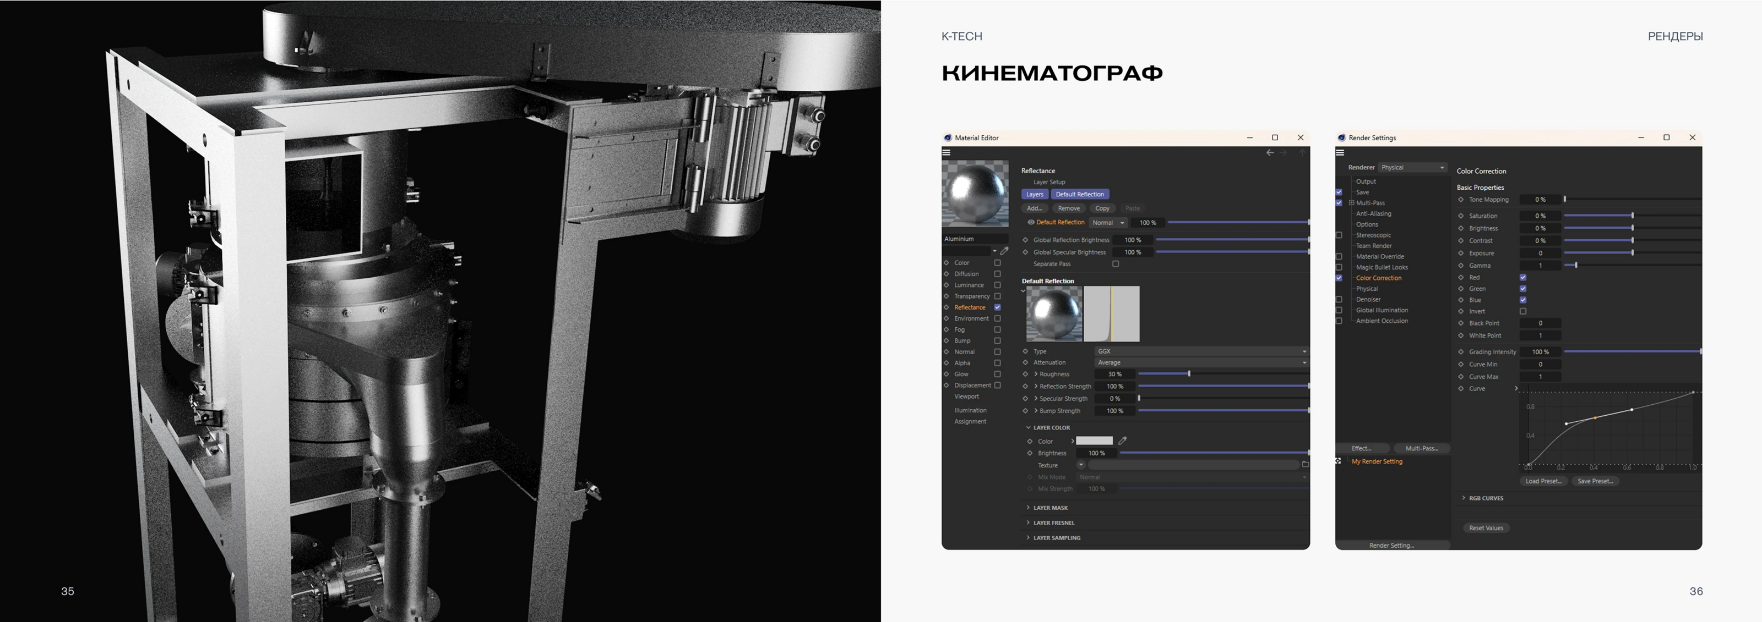Enable the Separate Pass checkbox

(x=1116, y=264)
